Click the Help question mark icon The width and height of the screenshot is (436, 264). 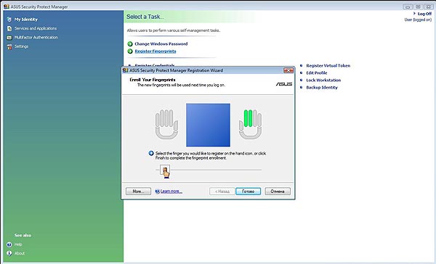(9, 244)
